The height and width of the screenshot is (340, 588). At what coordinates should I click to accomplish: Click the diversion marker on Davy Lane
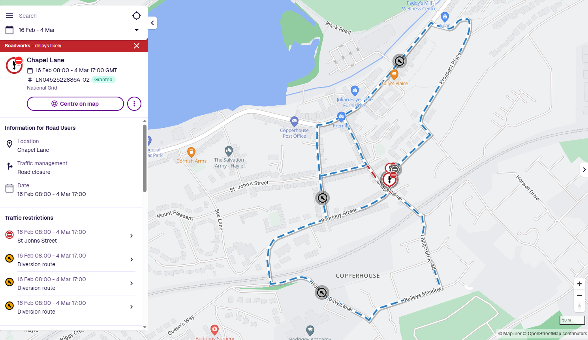pos(322,293)
